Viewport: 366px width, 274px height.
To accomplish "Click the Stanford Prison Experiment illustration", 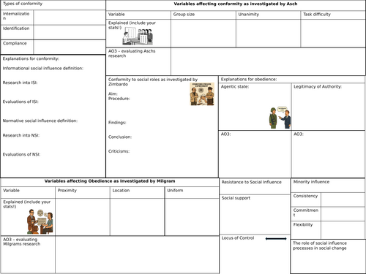I will 202,94.
